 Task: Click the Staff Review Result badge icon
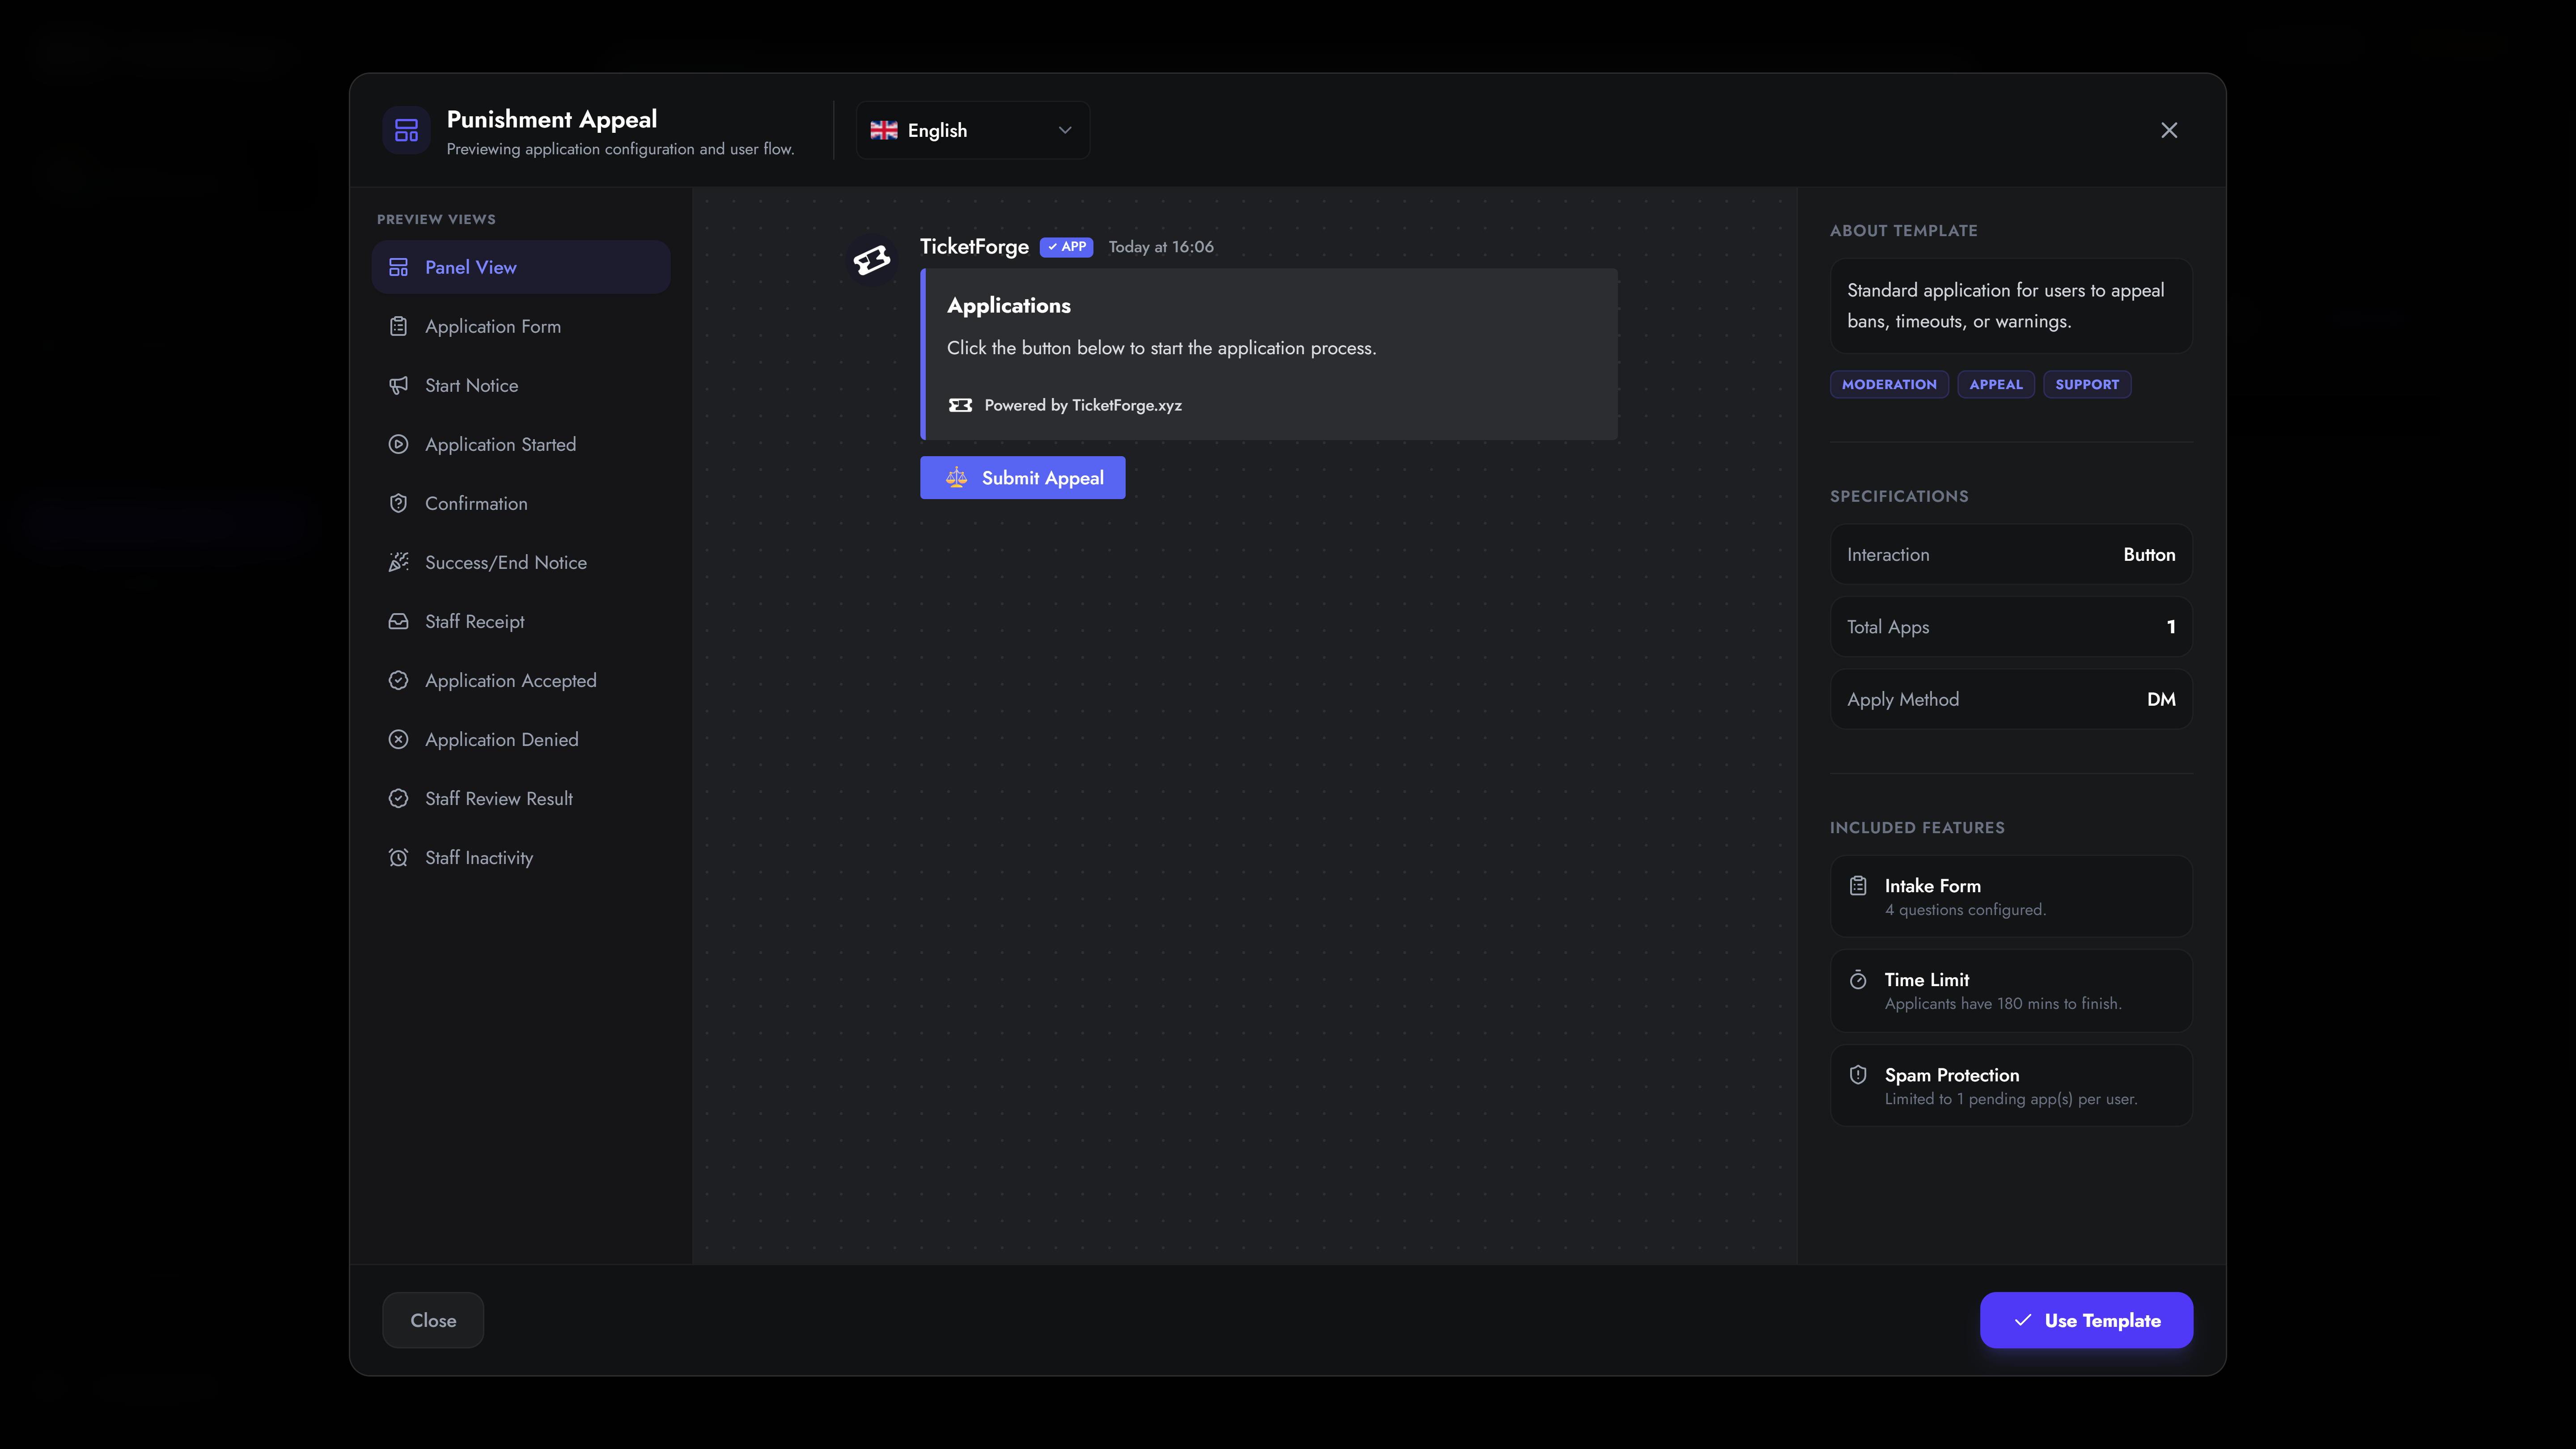tap(398, 798)
